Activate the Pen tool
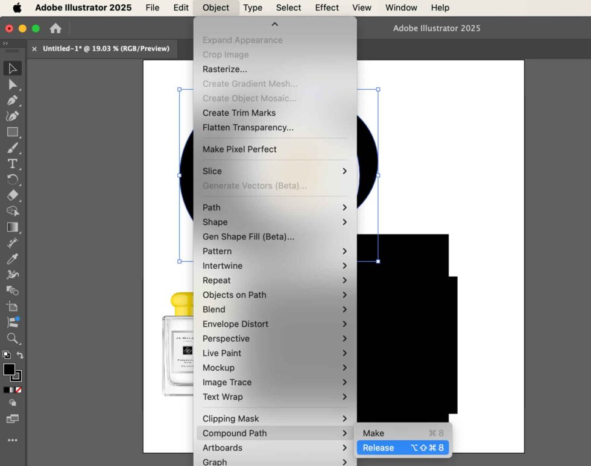 point(13,100)
